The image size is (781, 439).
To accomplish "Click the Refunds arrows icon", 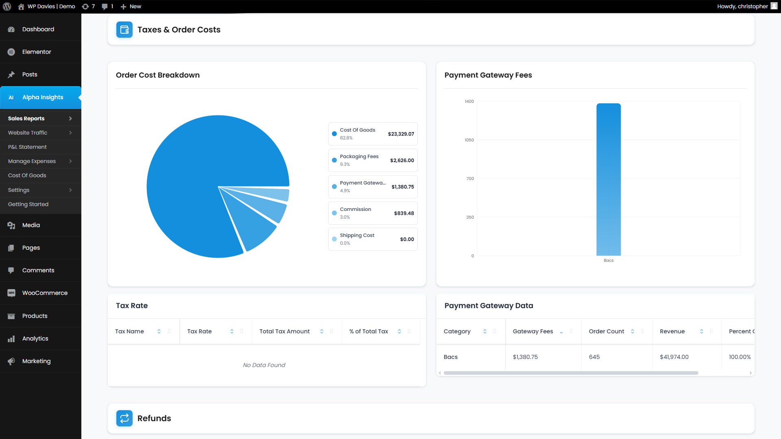I will tap(124, 418).
